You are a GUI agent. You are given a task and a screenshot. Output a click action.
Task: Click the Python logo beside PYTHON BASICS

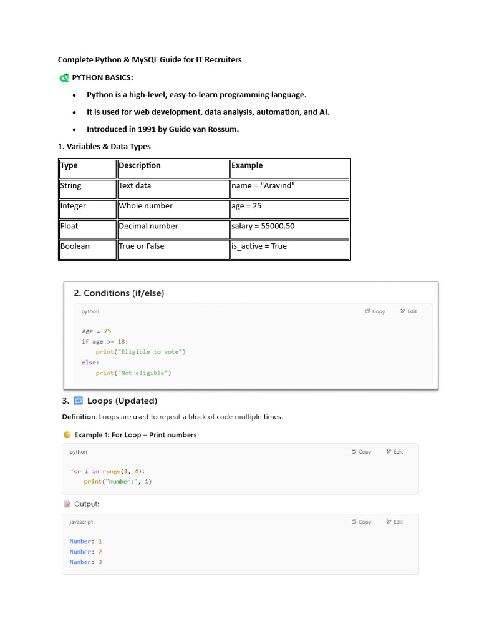(x=64, y=78)
